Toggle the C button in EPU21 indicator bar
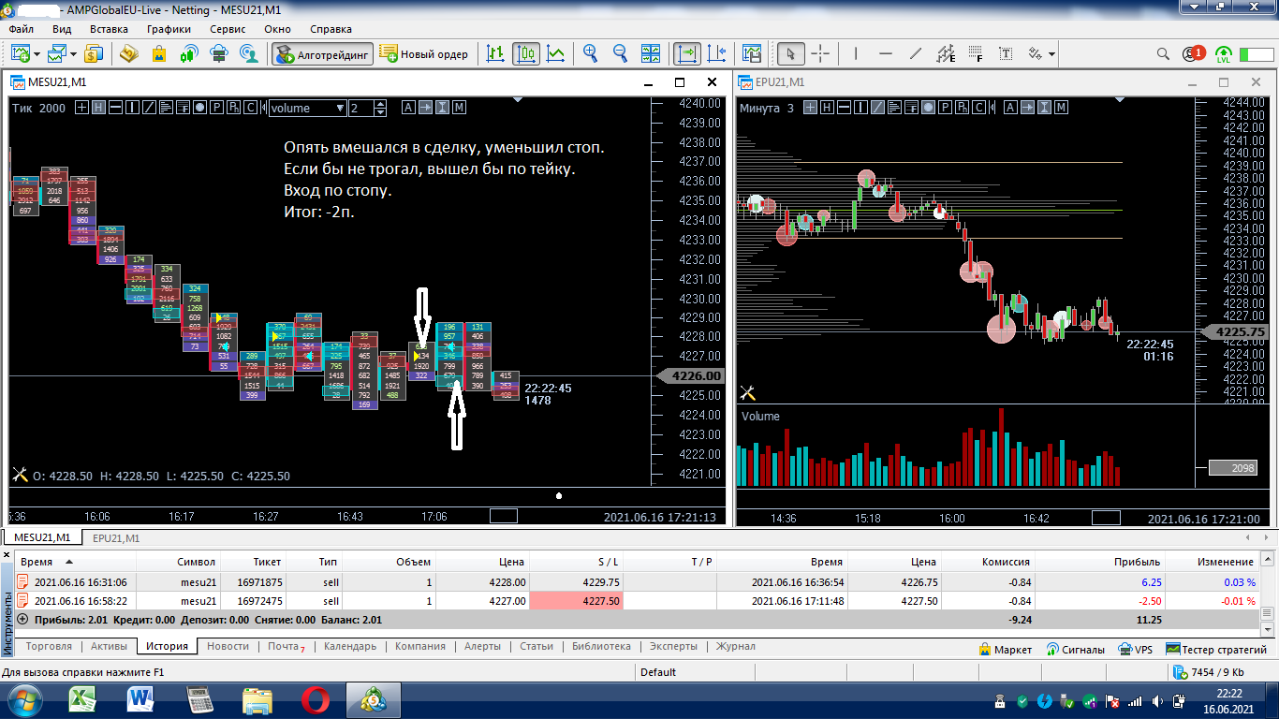 (x=979, y=108)
